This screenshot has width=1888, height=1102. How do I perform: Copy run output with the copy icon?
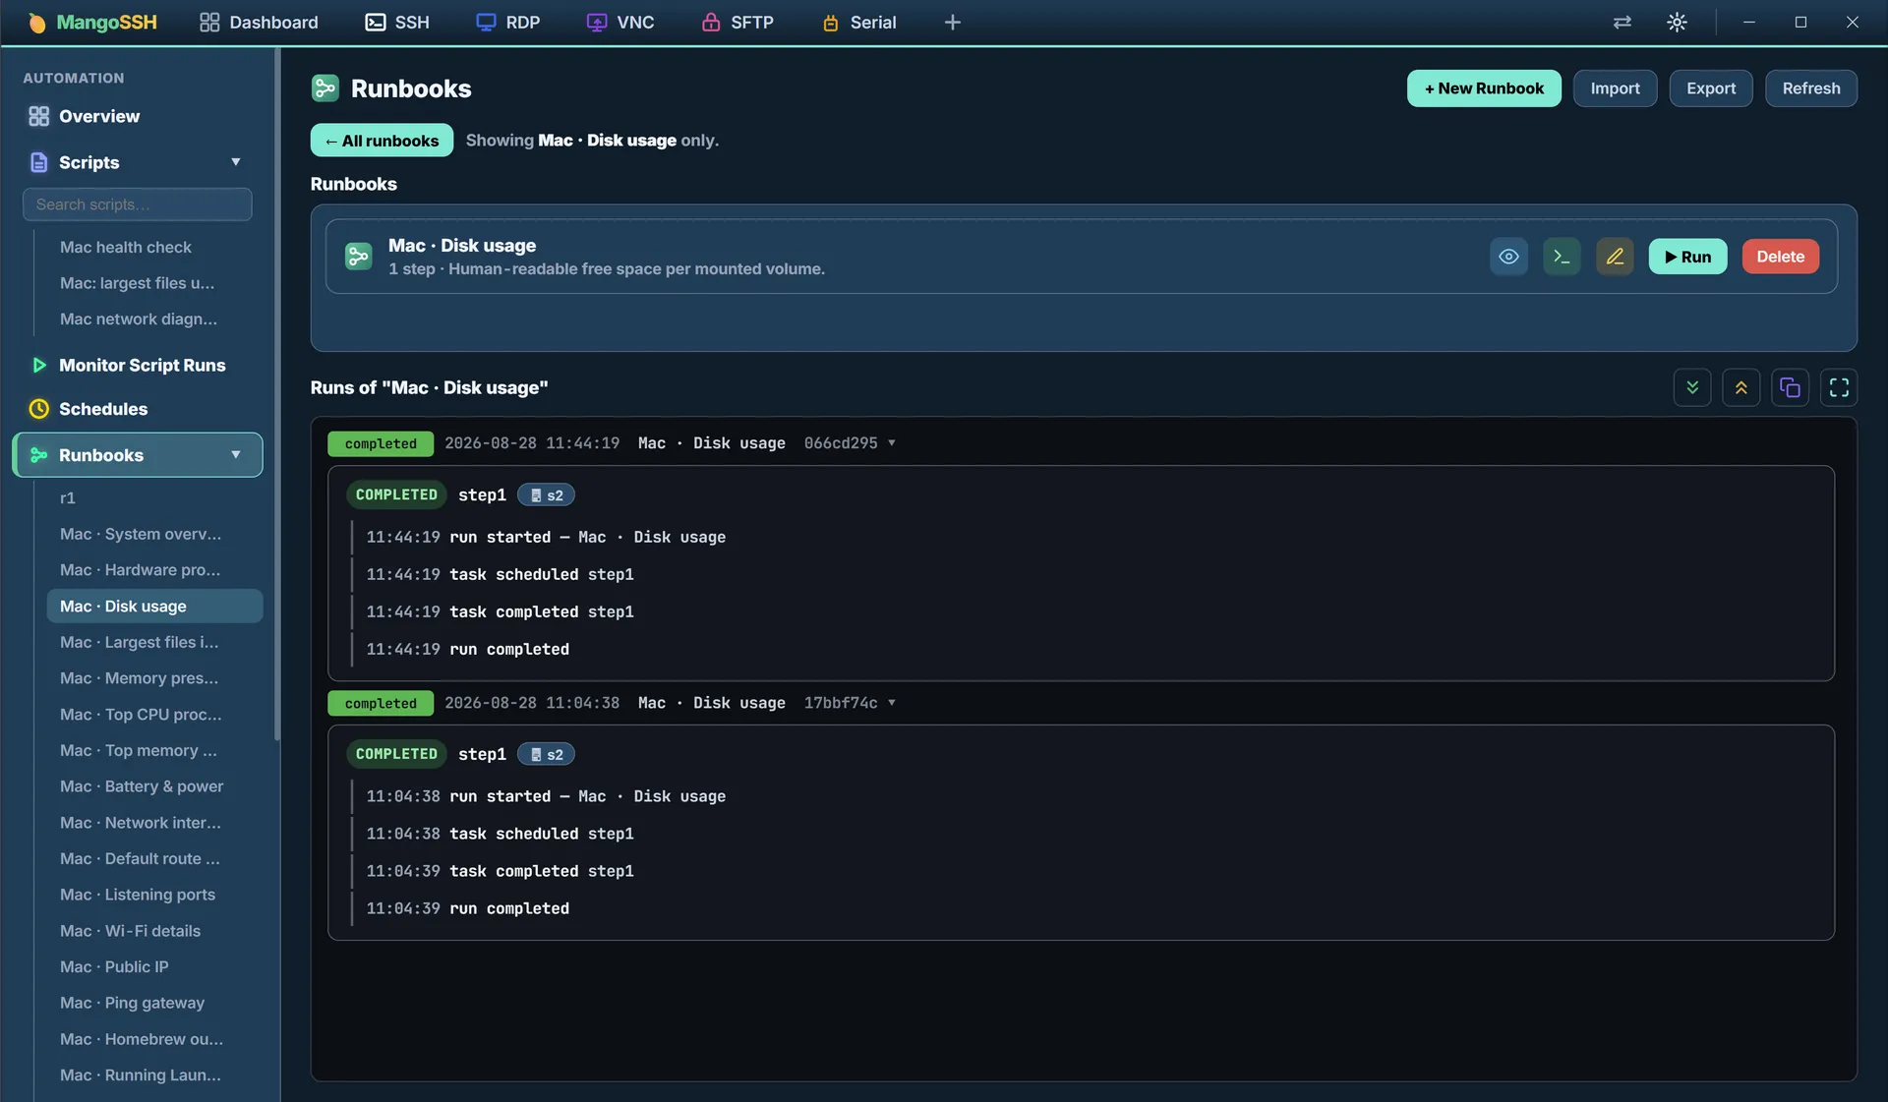(x=1791, y=387)
